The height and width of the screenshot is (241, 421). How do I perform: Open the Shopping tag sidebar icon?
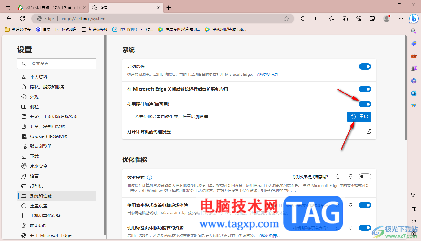coord(414,44)
